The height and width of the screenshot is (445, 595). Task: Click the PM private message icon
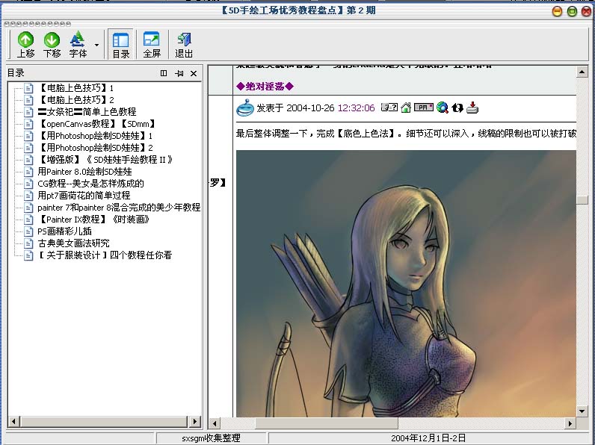[424, 108]
